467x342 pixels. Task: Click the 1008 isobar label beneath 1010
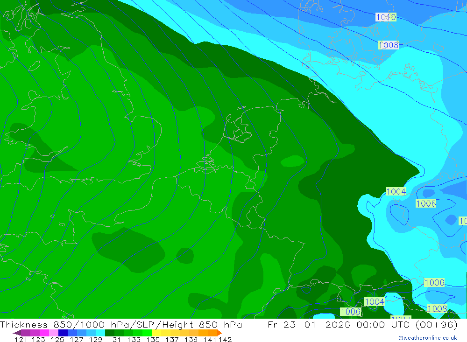[389, 45]
